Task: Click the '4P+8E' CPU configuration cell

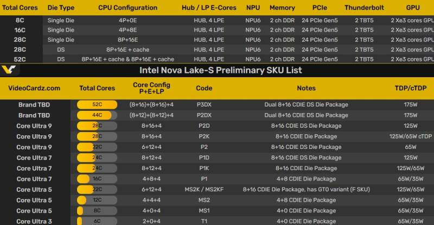Action: [128, 30]
